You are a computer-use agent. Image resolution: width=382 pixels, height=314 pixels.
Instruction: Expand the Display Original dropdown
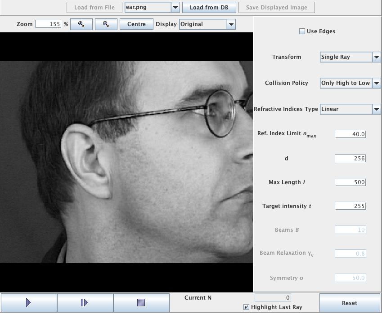[231, 24]
